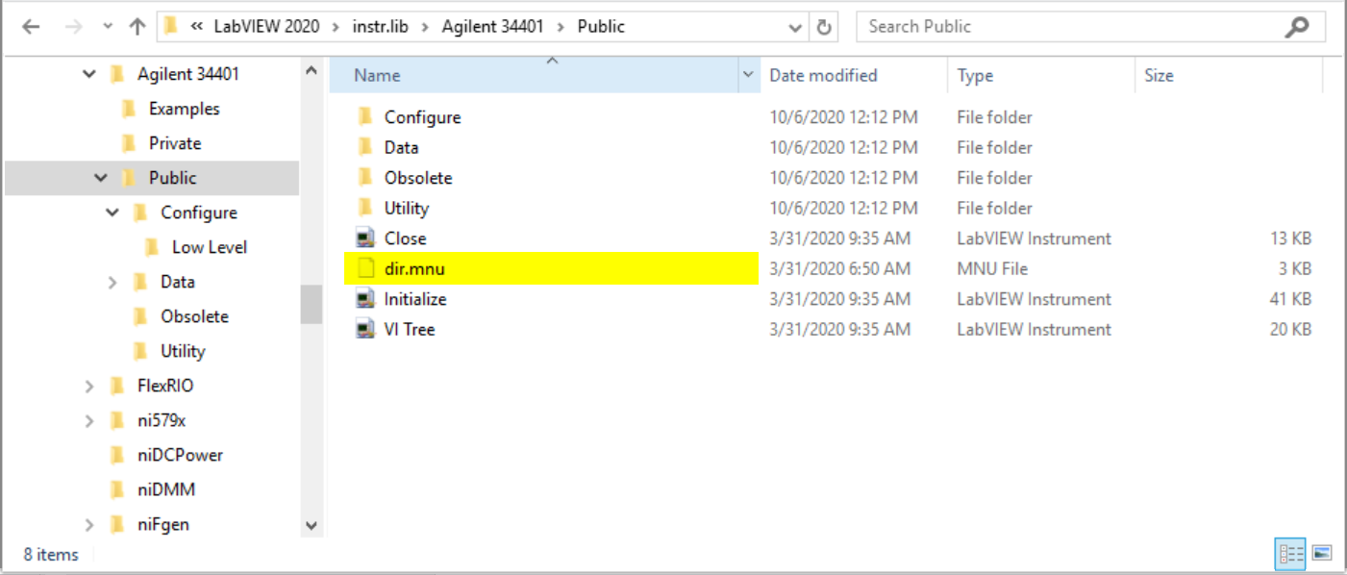Select niDCPower in navigation tree

180,455
